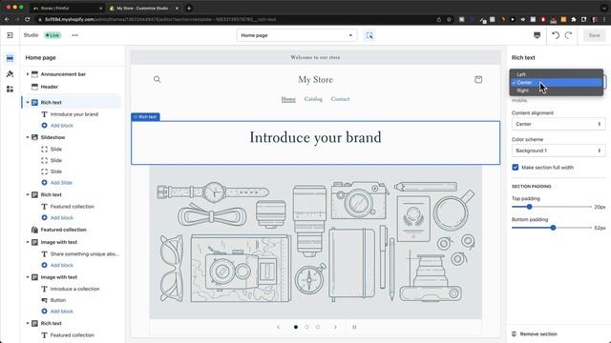Select the Introduce your brand heading in preview

click(x=315, y=137)
